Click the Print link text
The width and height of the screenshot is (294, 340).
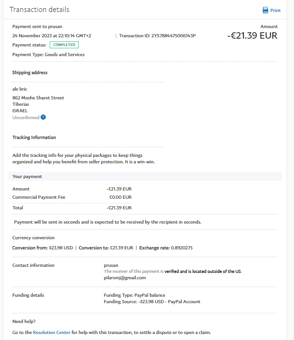coord(275,11)
